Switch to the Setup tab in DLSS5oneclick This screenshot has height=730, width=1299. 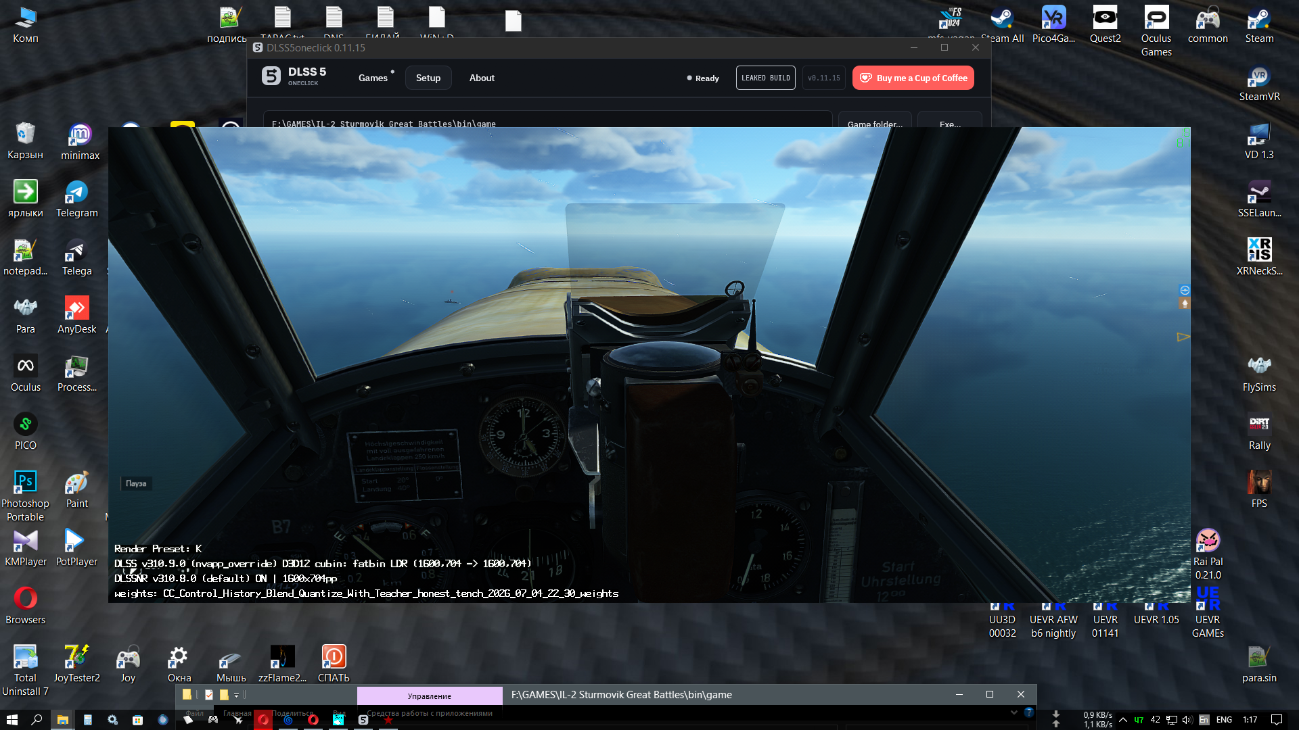tap(428, 78)
